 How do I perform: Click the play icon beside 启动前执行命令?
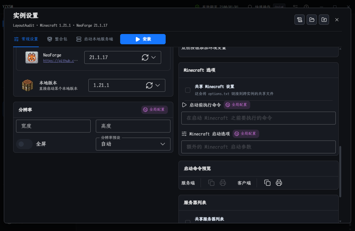(x=184, y=105)
